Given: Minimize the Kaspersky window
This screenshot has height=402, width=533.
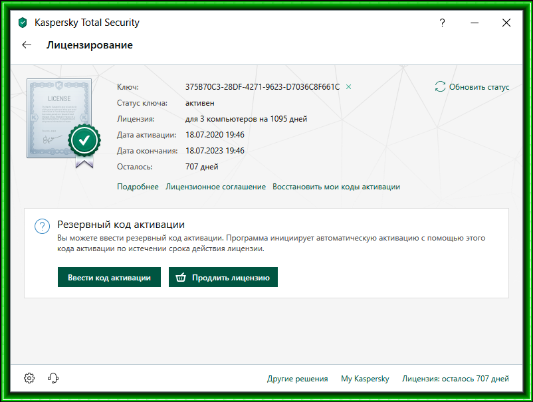Looking at the screenshot, I should coord(475,23).
